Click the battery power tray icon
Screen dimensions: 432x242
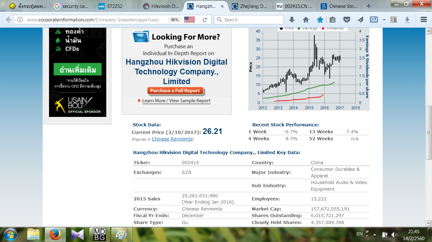click(x=385, y=234)
